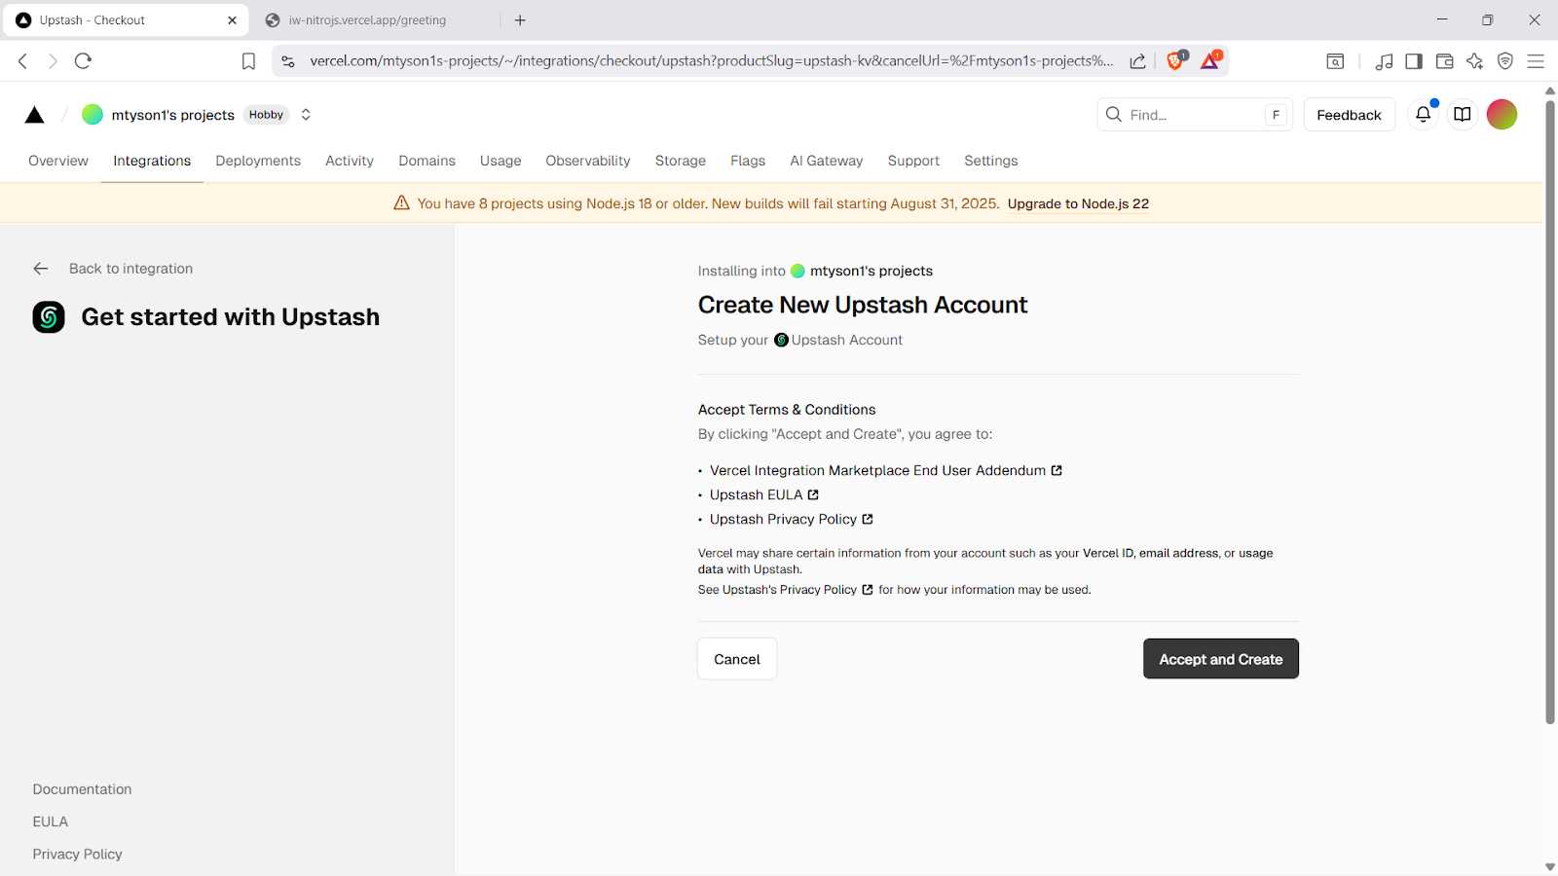The height and width of the screenshot is (876, 1558).
Task: Open the docs book icon
Action: click(x=1462, y=115)
